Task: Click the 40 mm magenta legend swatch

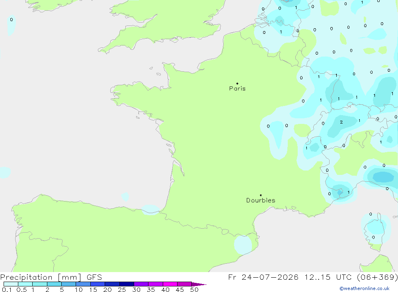Action: tap(170, 284)
